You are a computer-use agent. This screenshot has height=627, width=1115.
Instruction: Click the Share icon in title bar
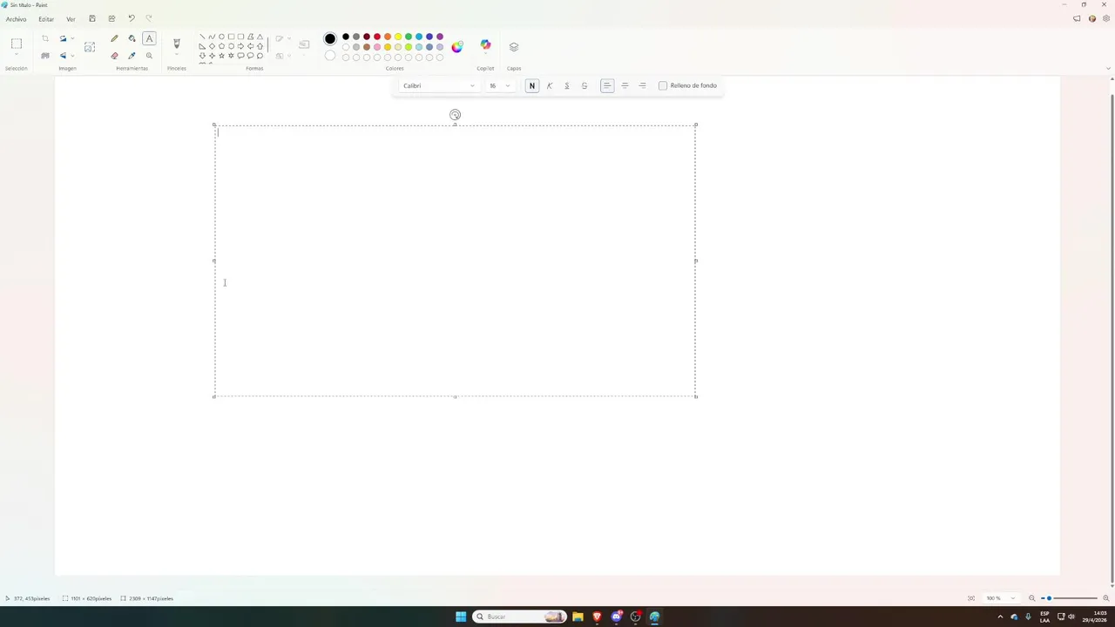coord(111,18)
